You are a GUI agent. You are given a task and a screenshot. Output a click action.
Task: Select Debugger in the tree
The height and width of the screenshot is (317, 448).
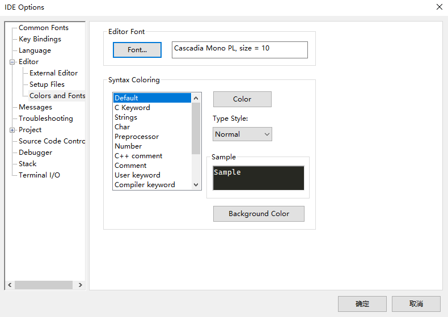[x=35, y=153]
